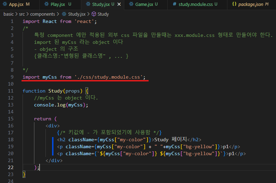The width and height of the screenshot is (276, 183).
Task: Click 'props' parameter on line 11
Action: tap(73, 91)
